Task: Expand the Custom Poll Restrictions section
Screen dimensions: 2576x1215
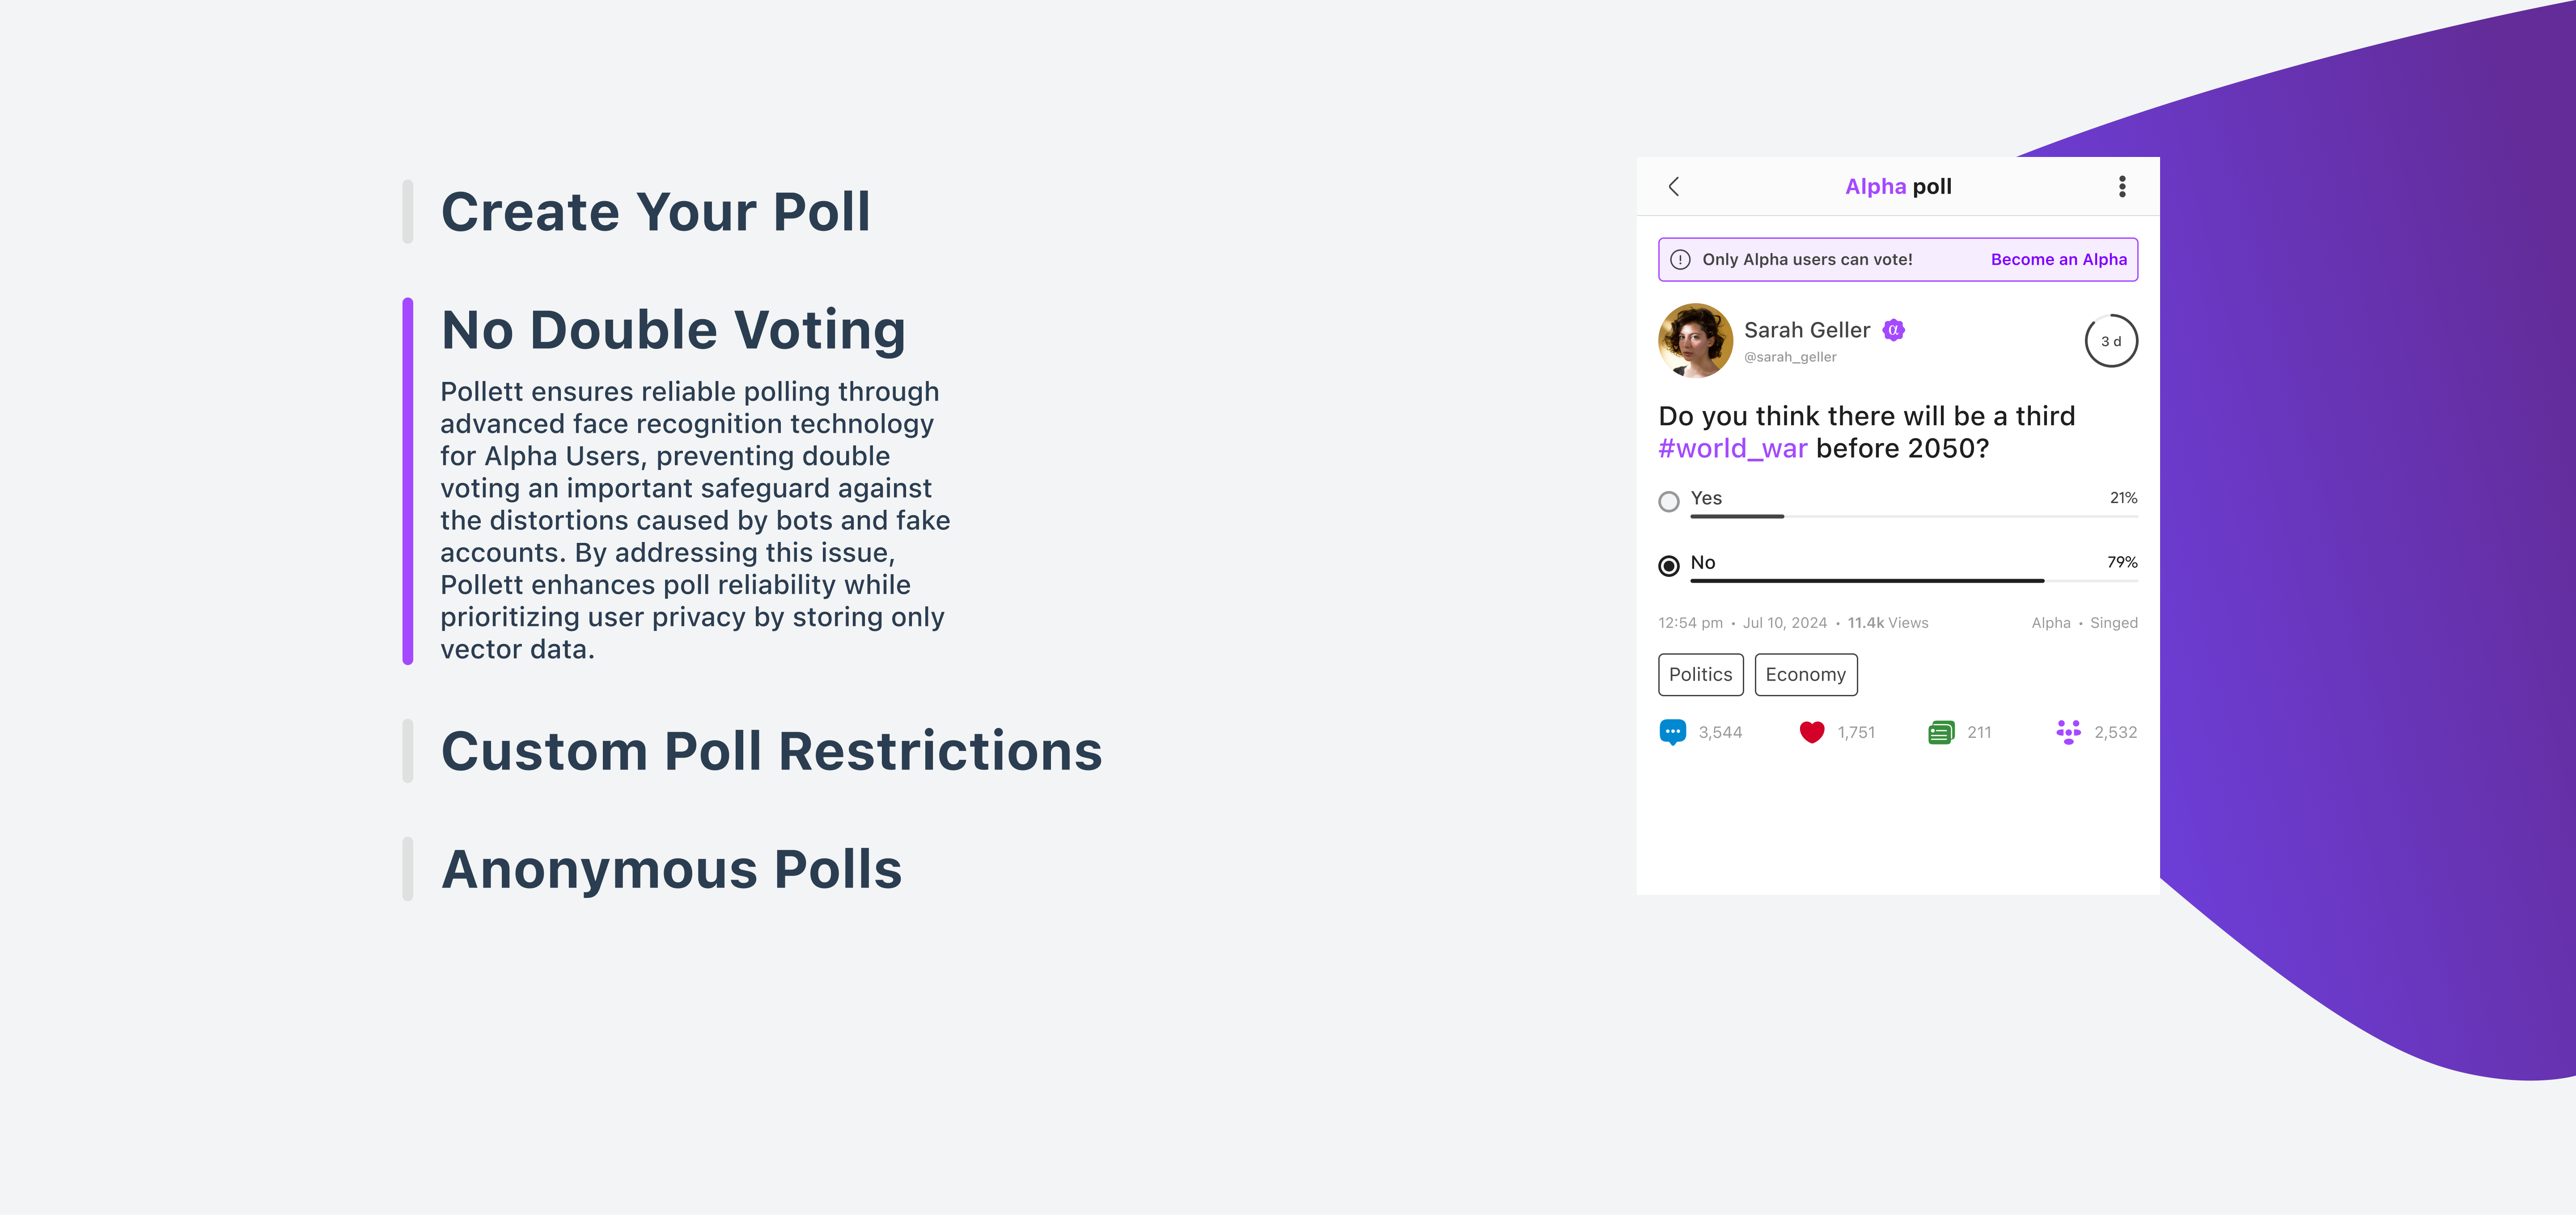Action: coord(771,751)
